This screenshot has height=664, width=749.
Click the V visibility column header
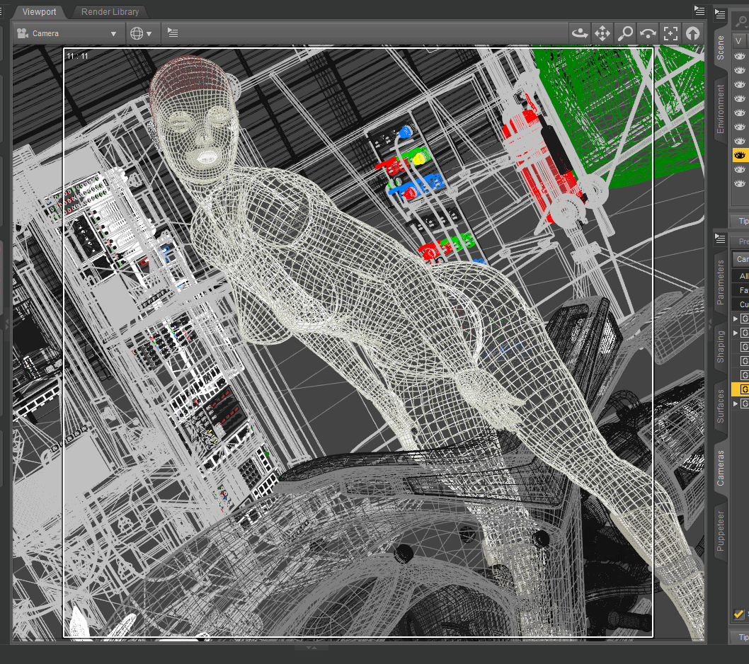point(738,41)
